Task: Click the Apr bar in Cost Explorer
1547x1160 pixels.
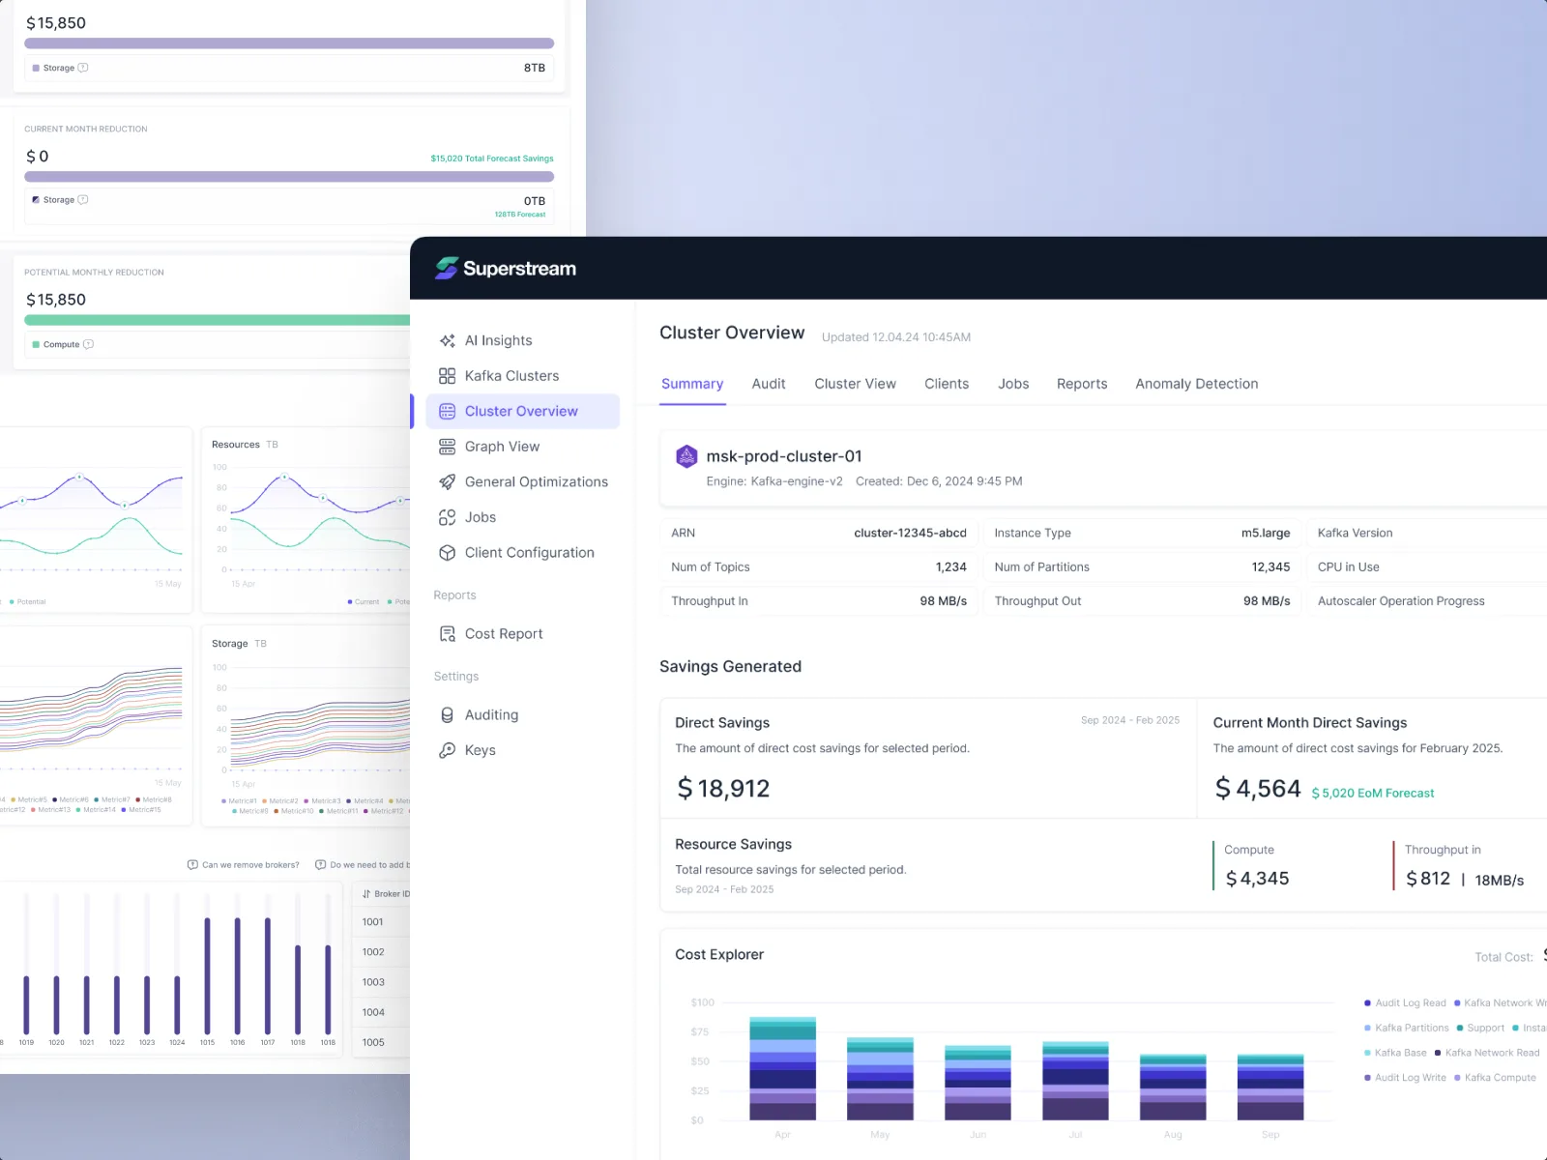Action: (x=782, y=1068)
